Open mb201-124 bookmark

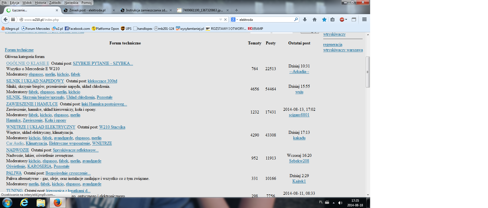164,28
